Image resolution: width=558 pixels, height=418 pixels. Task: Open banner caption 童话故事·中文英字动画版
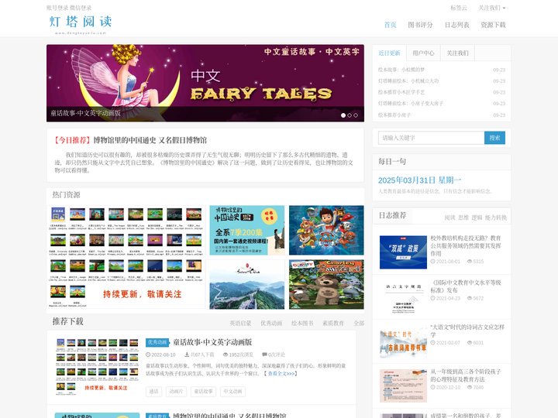[x=85, y=113]
